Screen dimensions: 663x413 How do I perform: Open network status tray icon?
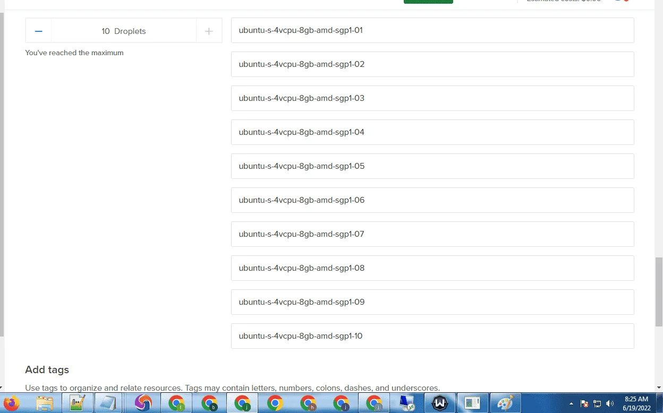[x=597, y=403]
